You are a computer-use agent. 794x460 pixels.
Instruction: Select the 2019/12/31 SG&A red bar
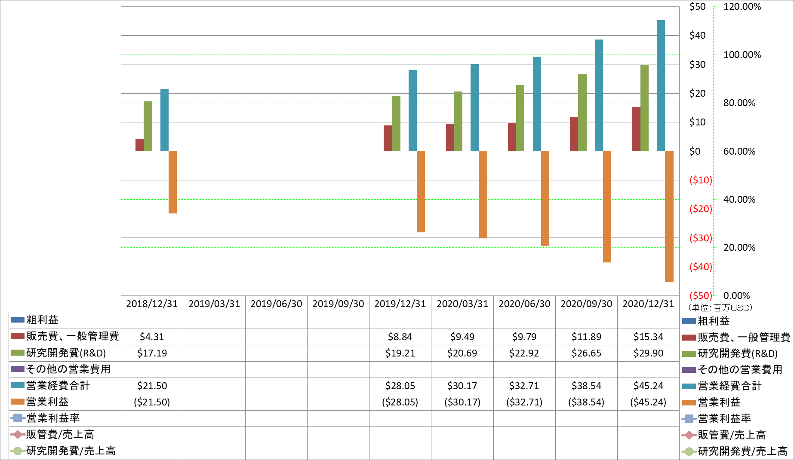(x=388, y=138)
